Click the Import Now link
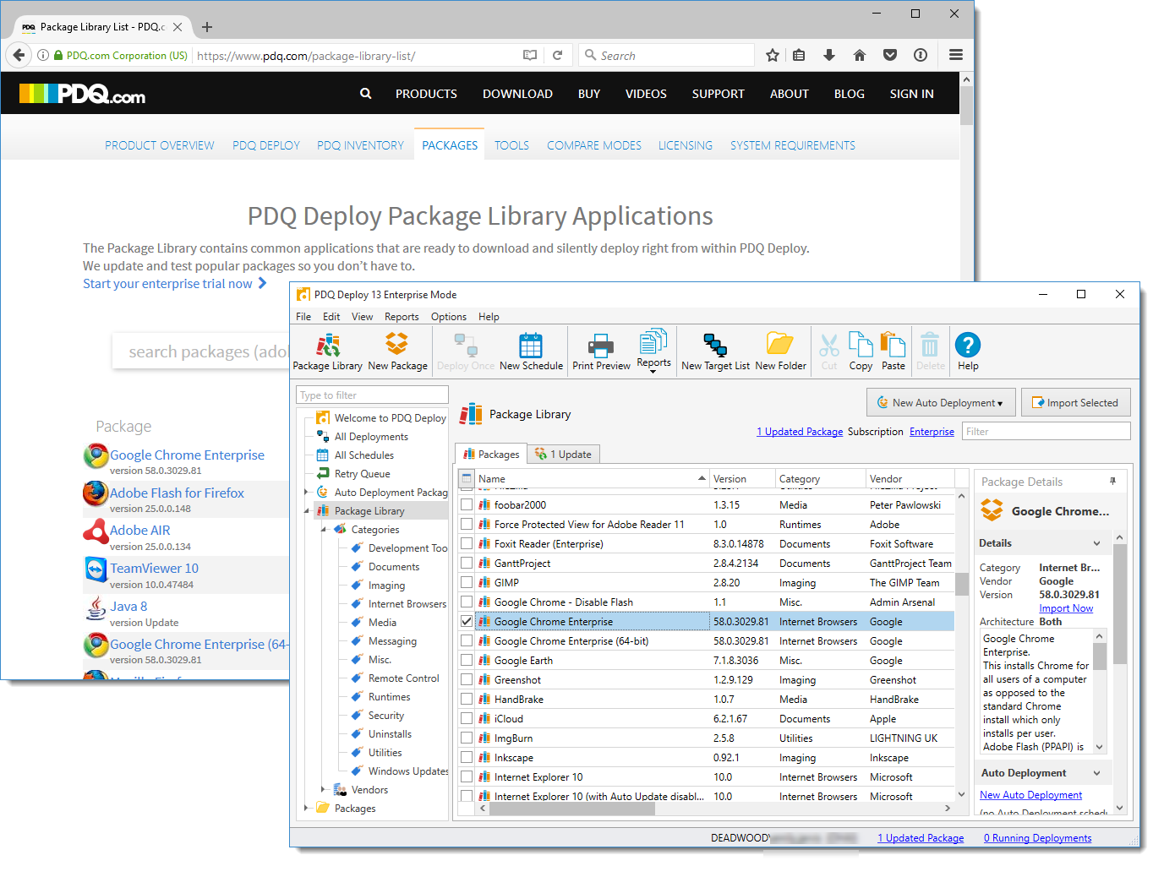 tap(1065, 608)
